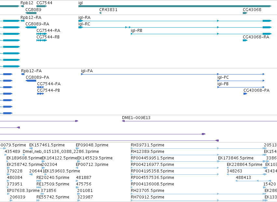Click the RP004136008.5prime EST label
This screenshot has height=202, width=277.
click(x=152, y=184)
